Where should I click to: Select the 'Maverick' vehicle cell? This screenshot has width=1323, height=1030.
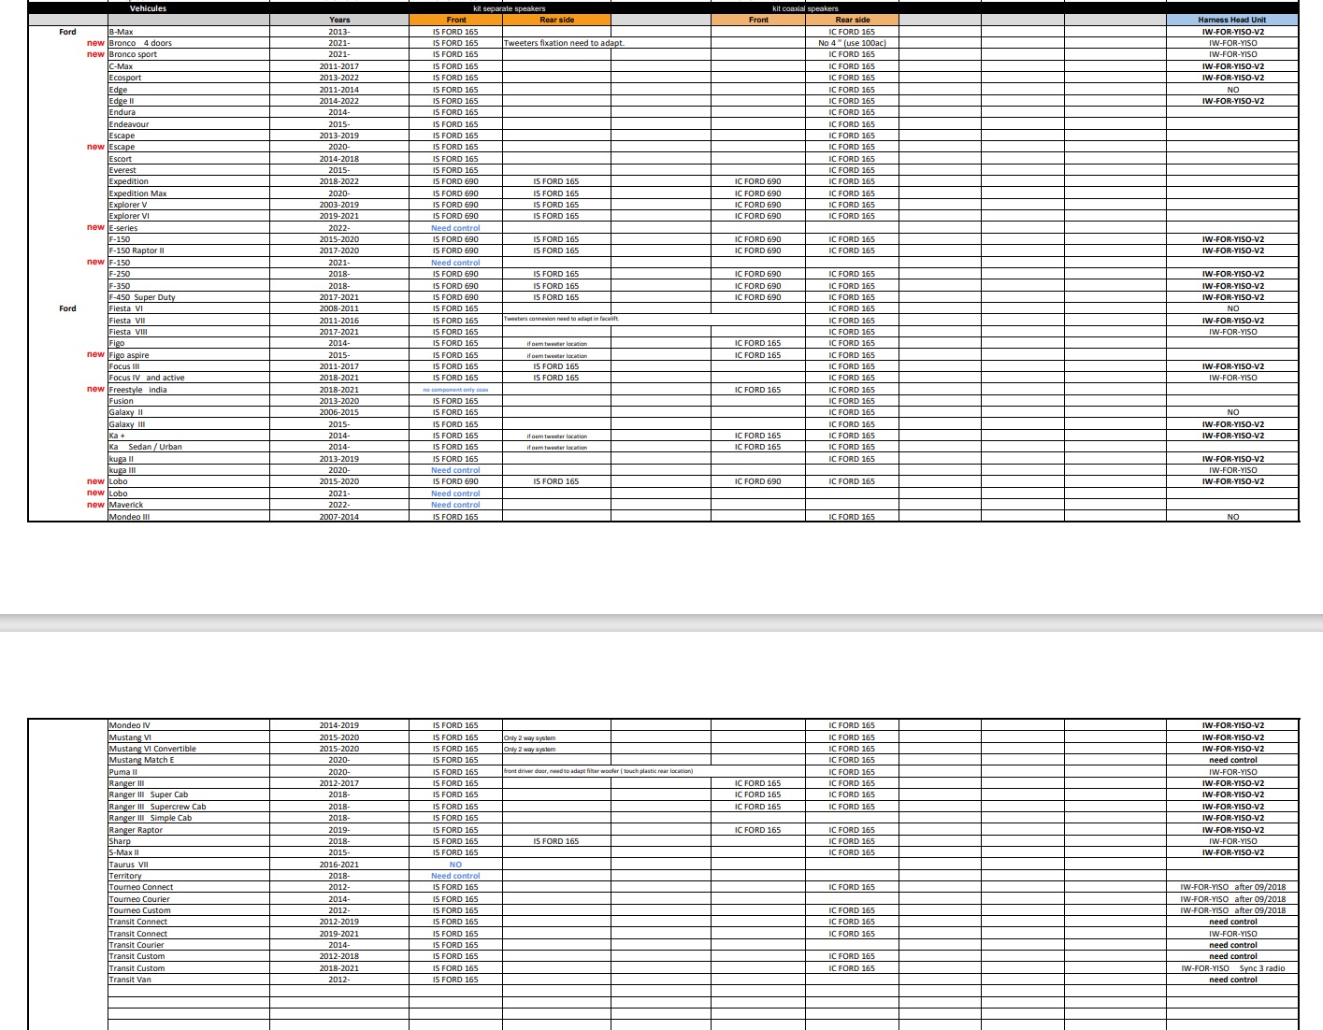[189, 505]
